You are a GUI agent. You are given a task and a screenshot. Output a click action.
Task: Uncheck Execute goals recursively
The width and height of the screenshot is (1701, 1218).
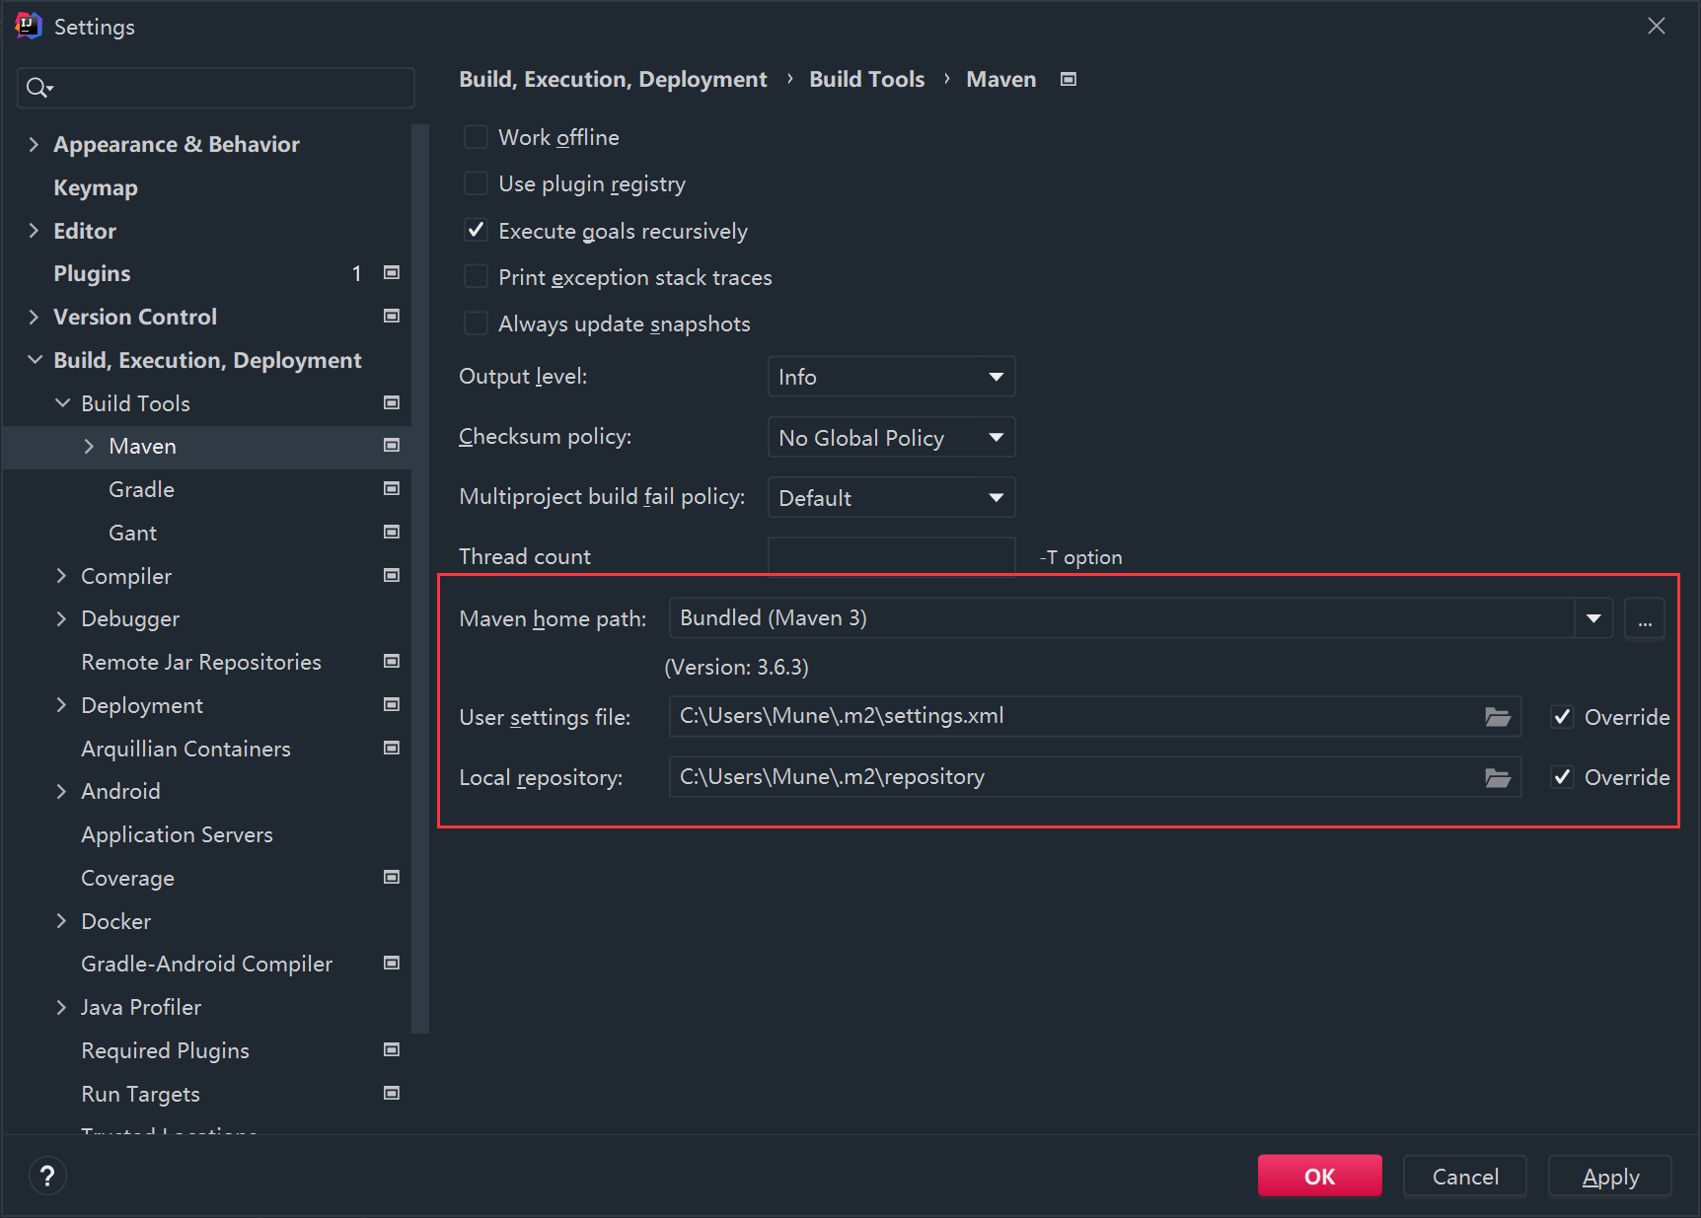coord(476,231)
